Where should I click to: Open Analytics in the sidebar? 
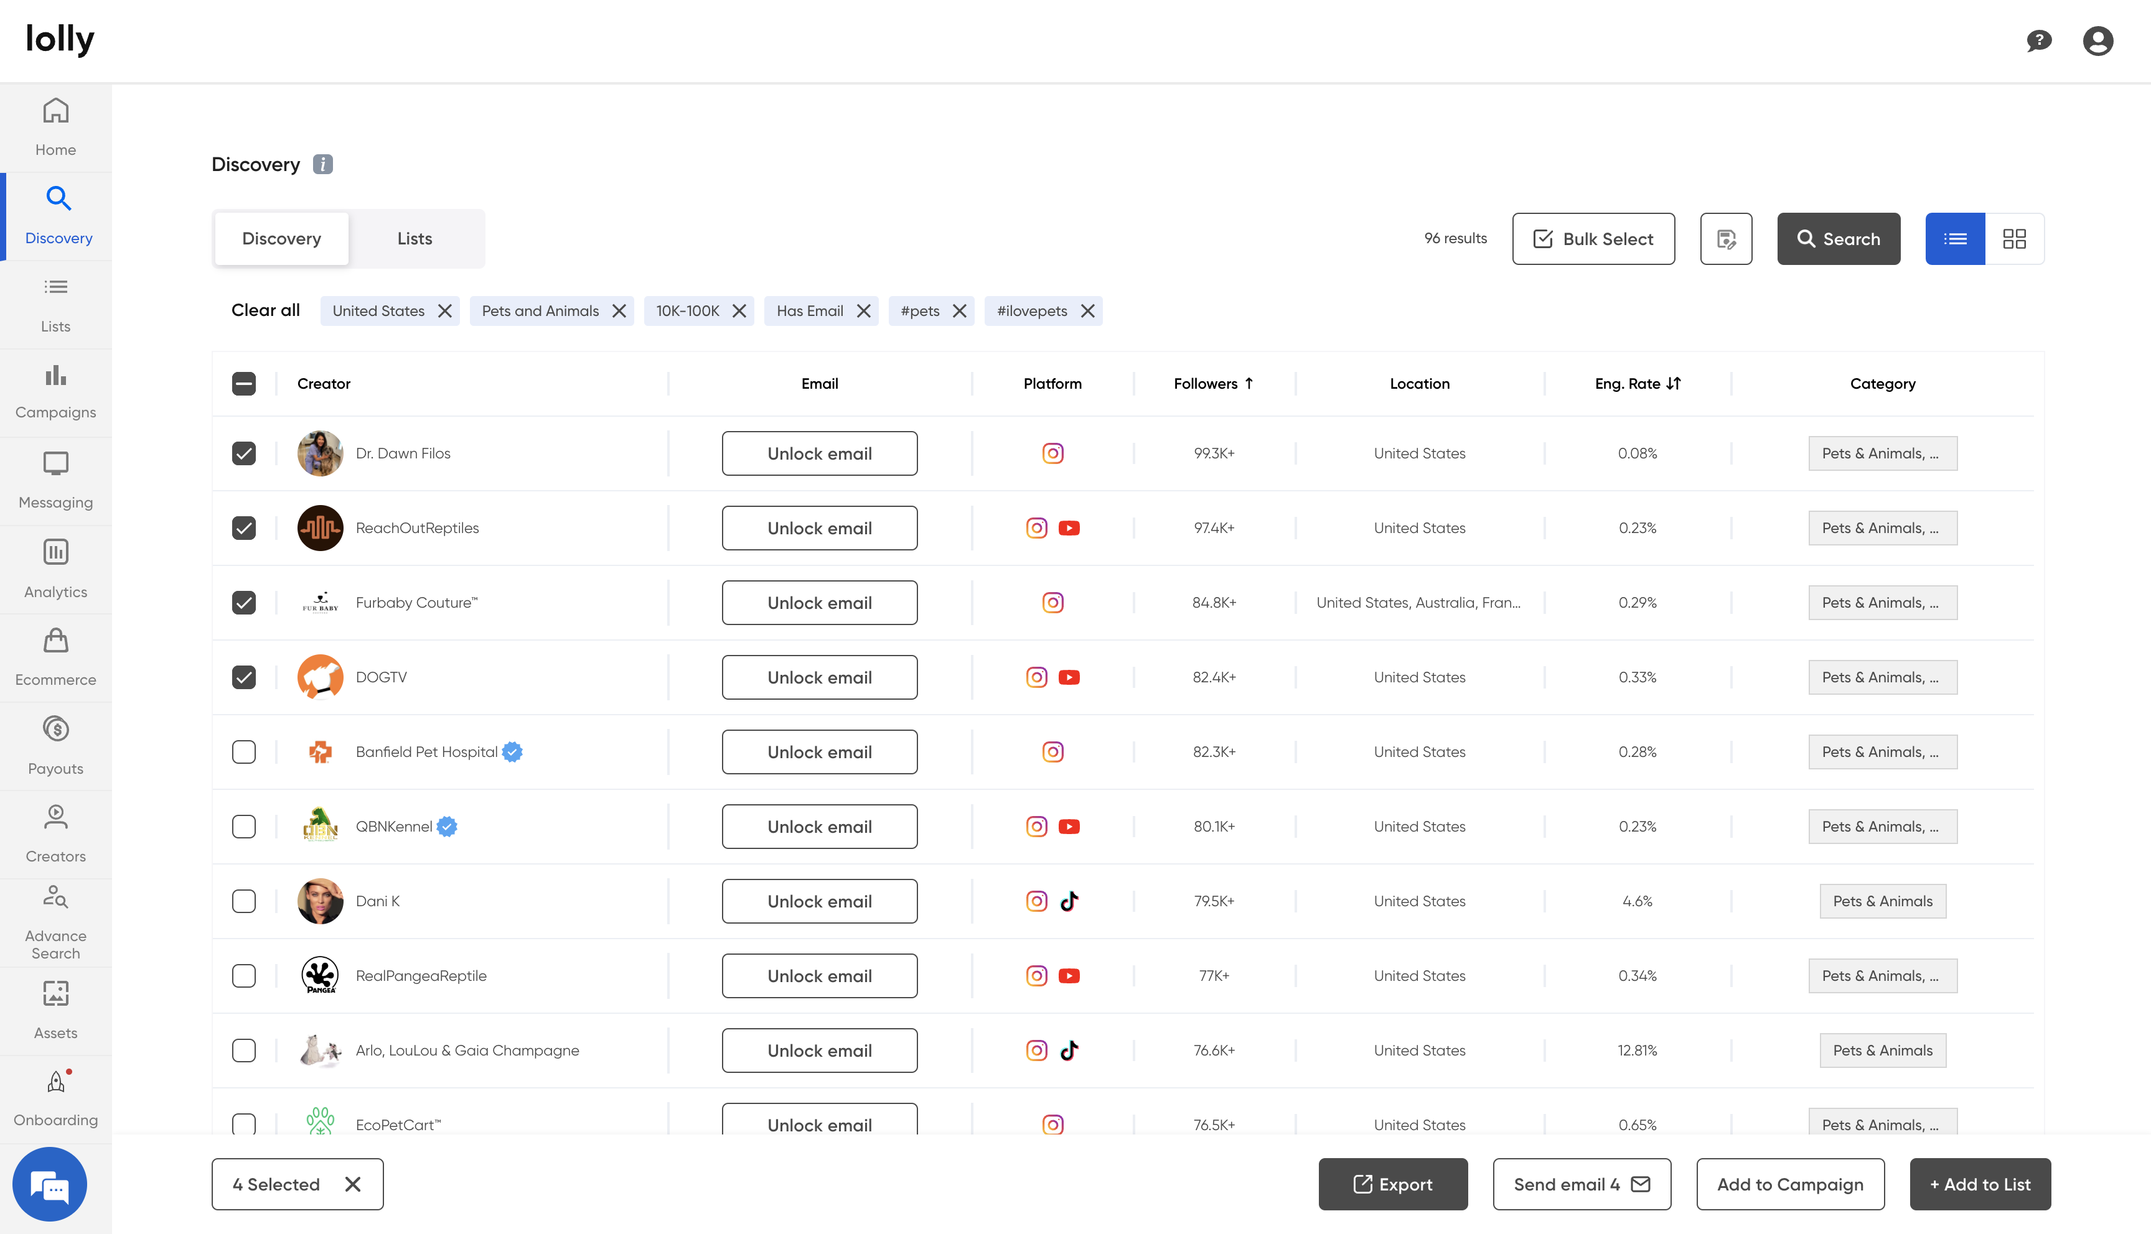coord(56,570)
